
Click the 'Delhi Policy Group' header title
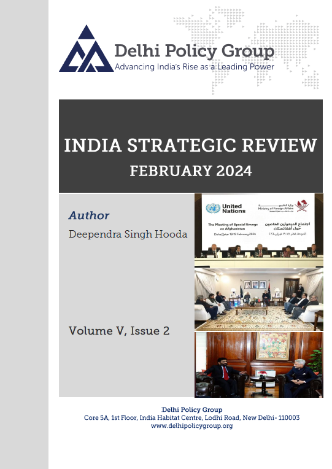point(195,51)
